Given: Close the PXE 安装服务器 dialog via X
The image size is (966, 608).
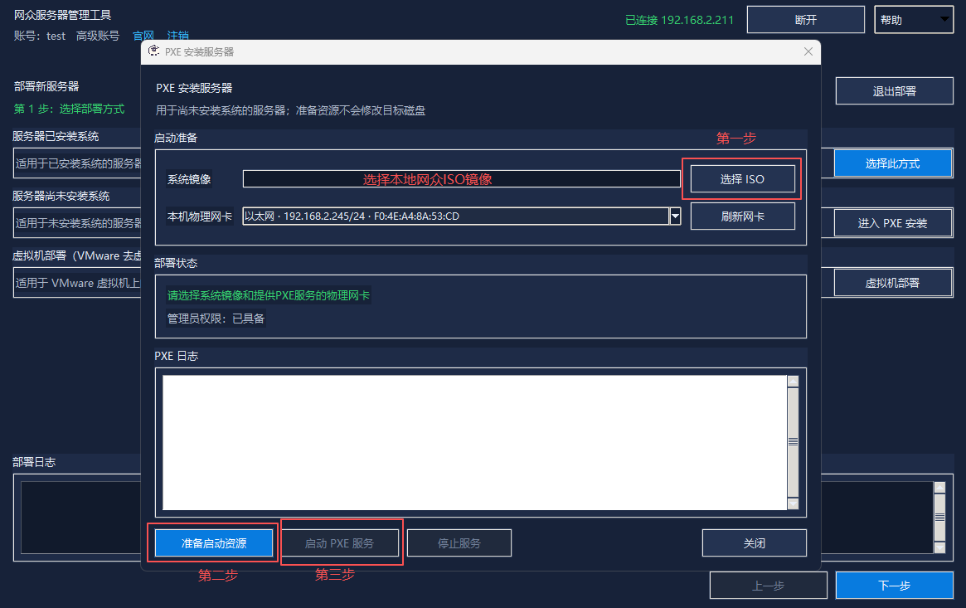Looking at the screenshot, I should pyautogui.click(x=808, y=51).
